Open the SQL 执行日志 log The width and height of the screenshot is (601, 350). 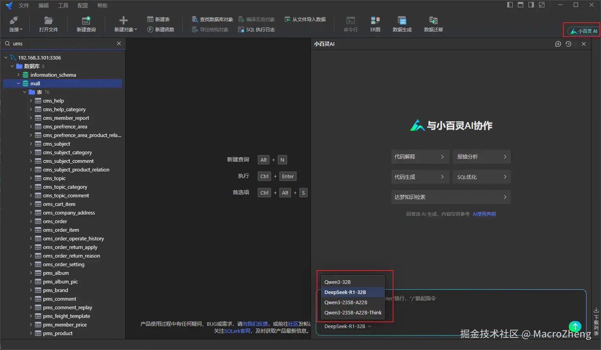(x=256, y=29)
